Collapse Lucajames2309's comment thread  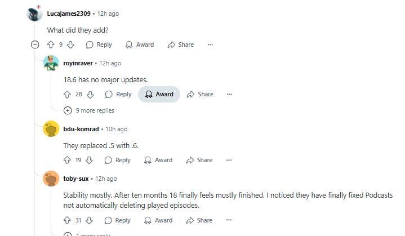pyautogui.click(x=35, y=44)
